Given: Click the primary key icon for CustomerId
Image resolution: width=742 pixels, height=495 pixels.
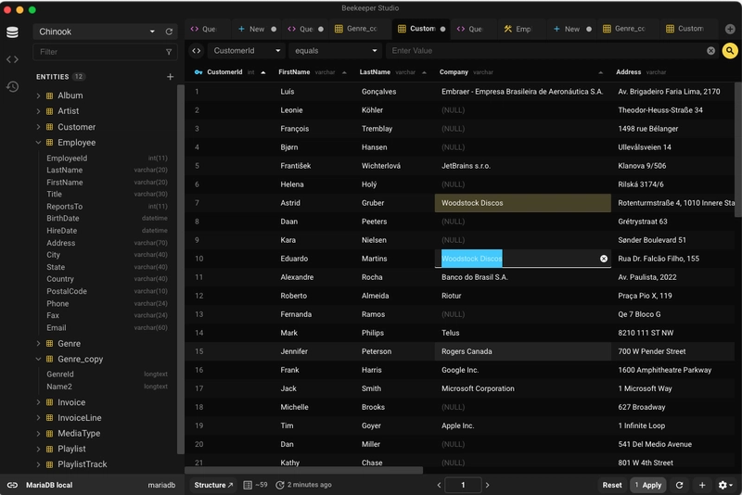Looking at the screenshot, I should [198, 72].
